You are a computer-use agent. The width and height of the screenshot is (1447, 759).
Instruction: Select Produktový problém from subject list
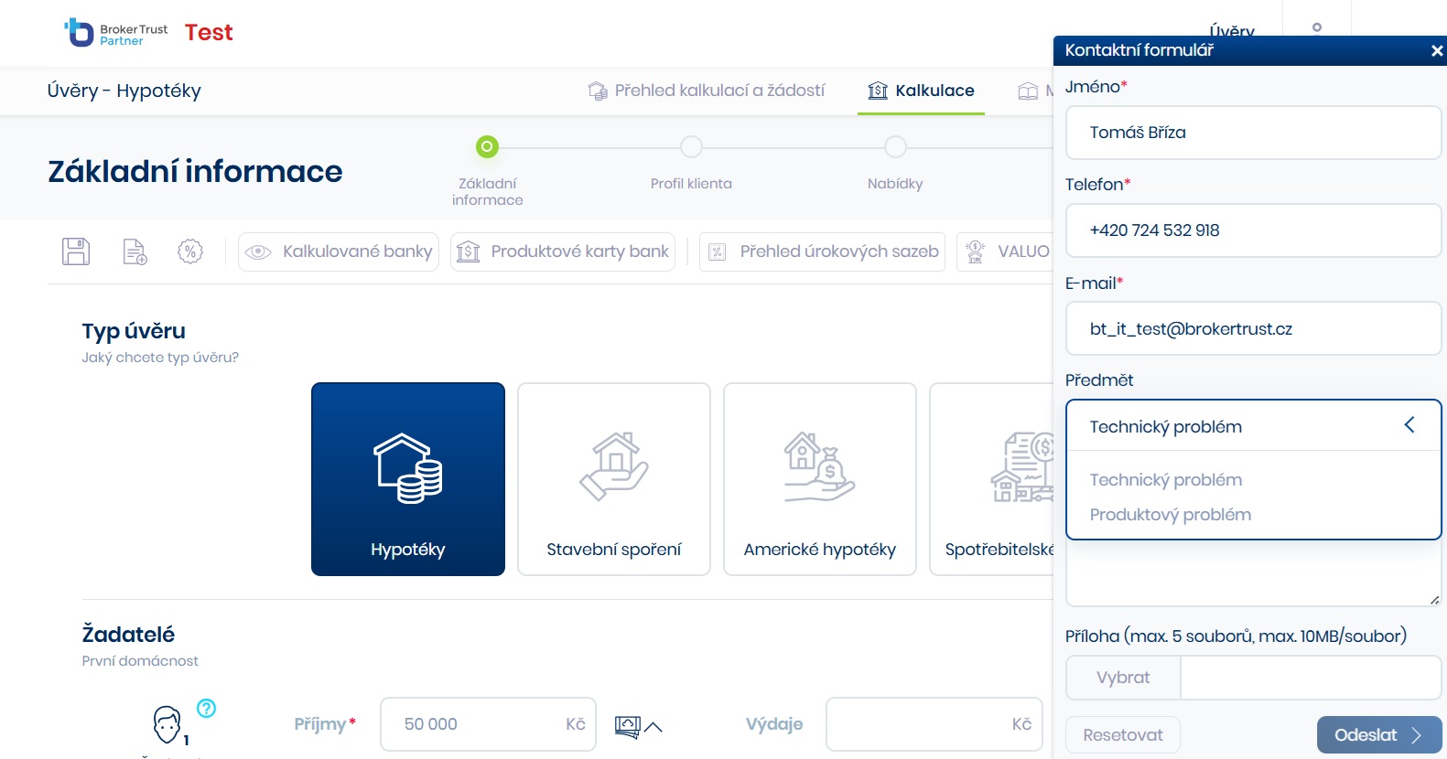[1170, 515]
